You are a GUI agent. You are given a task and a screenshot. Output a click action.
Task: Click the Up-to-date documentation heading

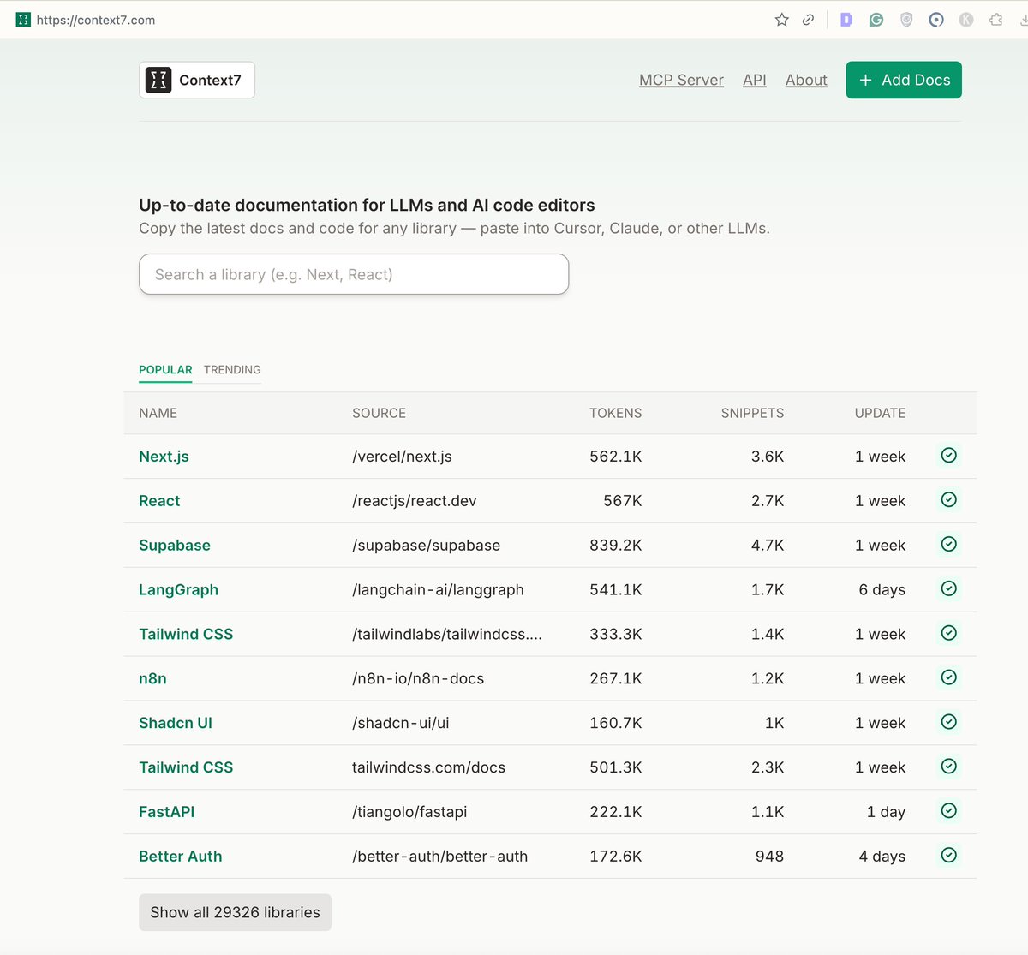tap(367, 205)
